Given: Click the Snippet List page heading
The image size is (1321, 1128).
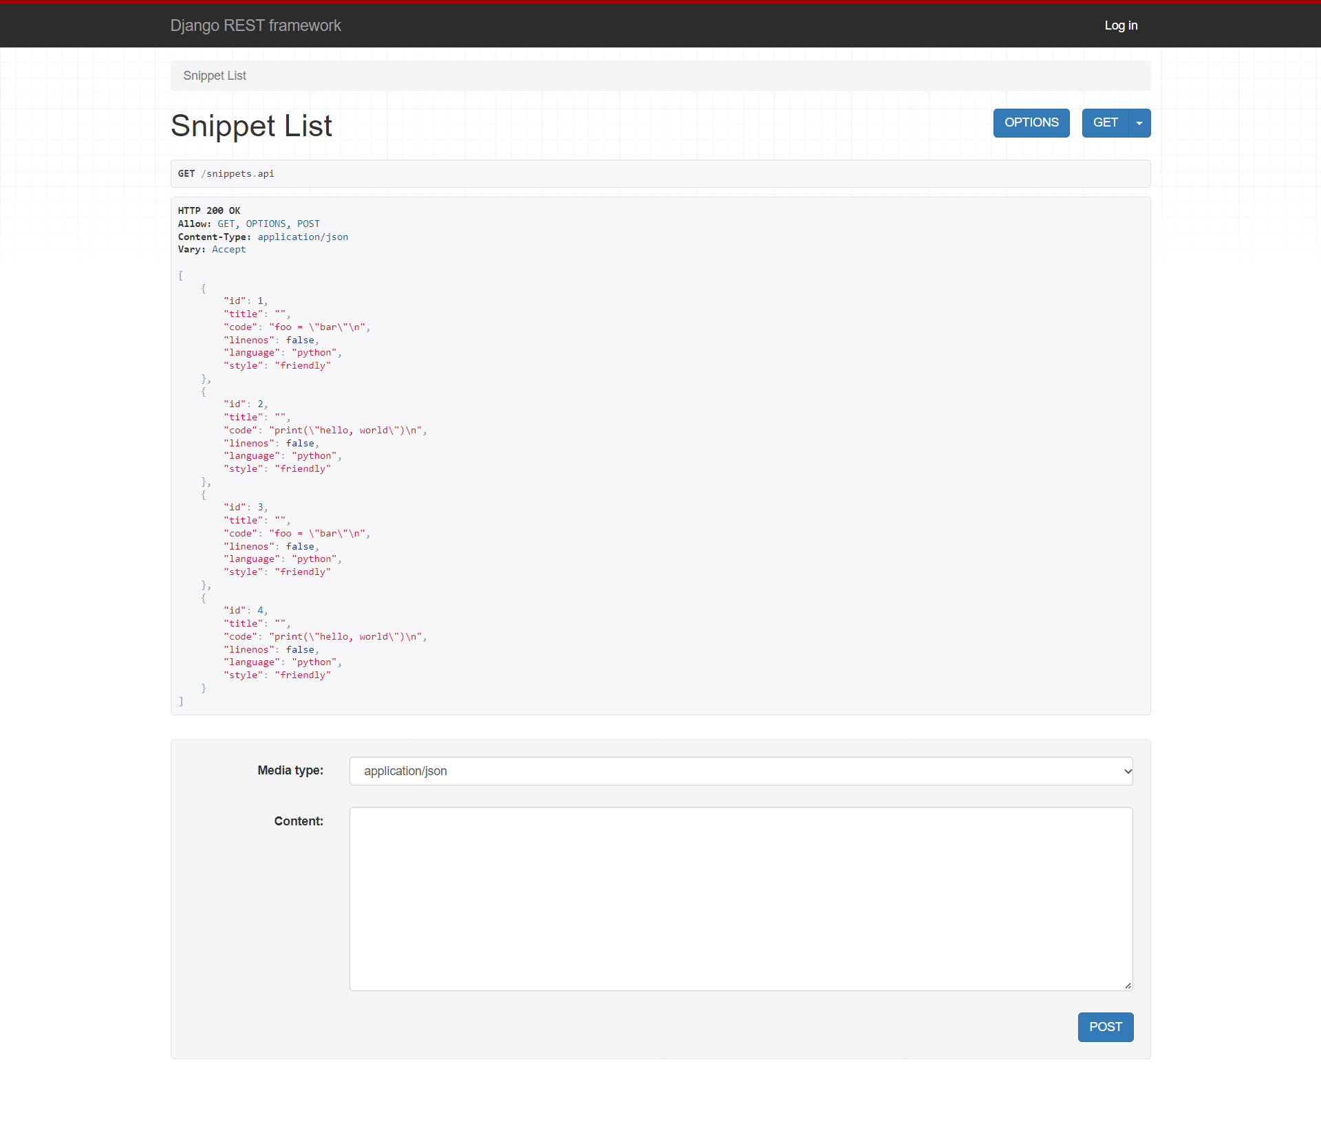Looking at the screenshot, I should pyautogui.click(x=251, y=126).
